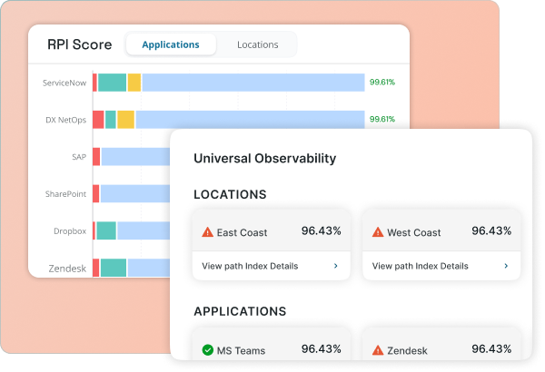Click Dropbox teal bar segment

(x=106, y=230)
